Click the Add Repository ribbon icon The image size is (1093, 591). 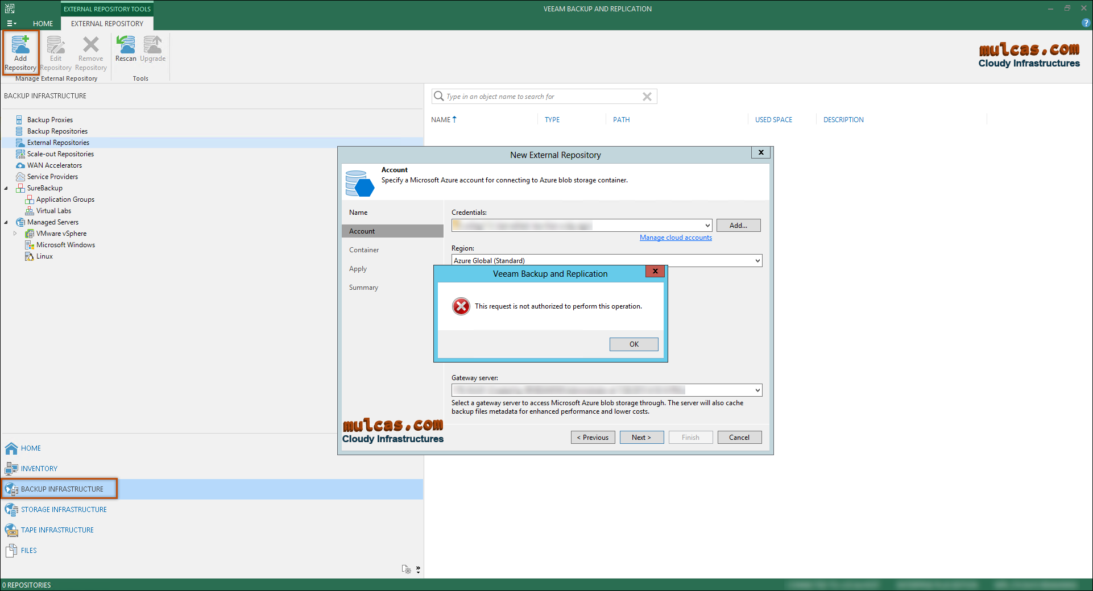[x=20, y=45]
